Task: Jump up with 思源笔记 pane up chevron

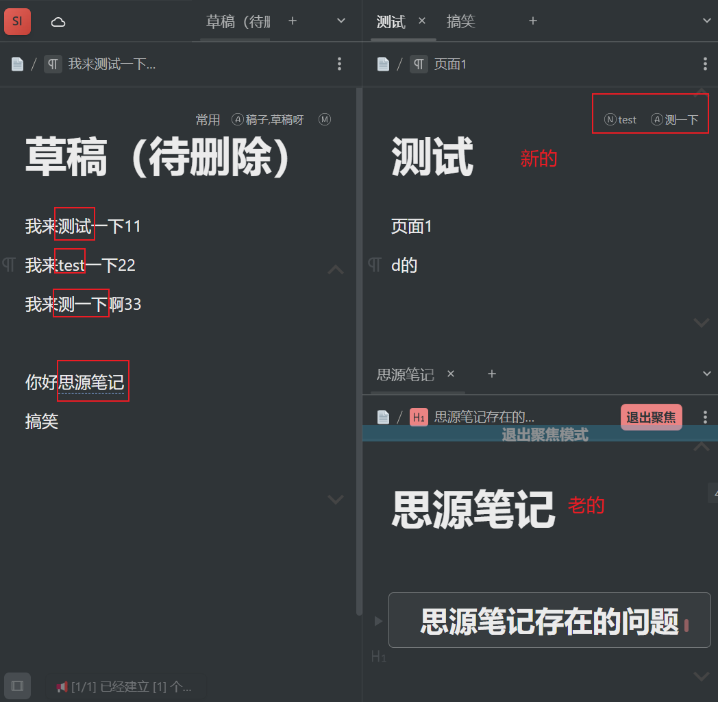Action: [x=701, y=446]
